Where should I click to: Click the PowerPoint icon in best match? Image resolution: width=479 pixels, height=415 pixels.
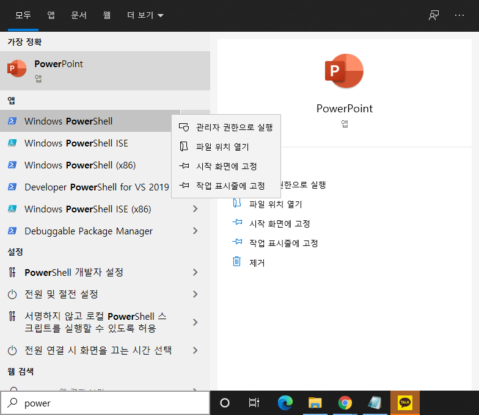(17, 68)
